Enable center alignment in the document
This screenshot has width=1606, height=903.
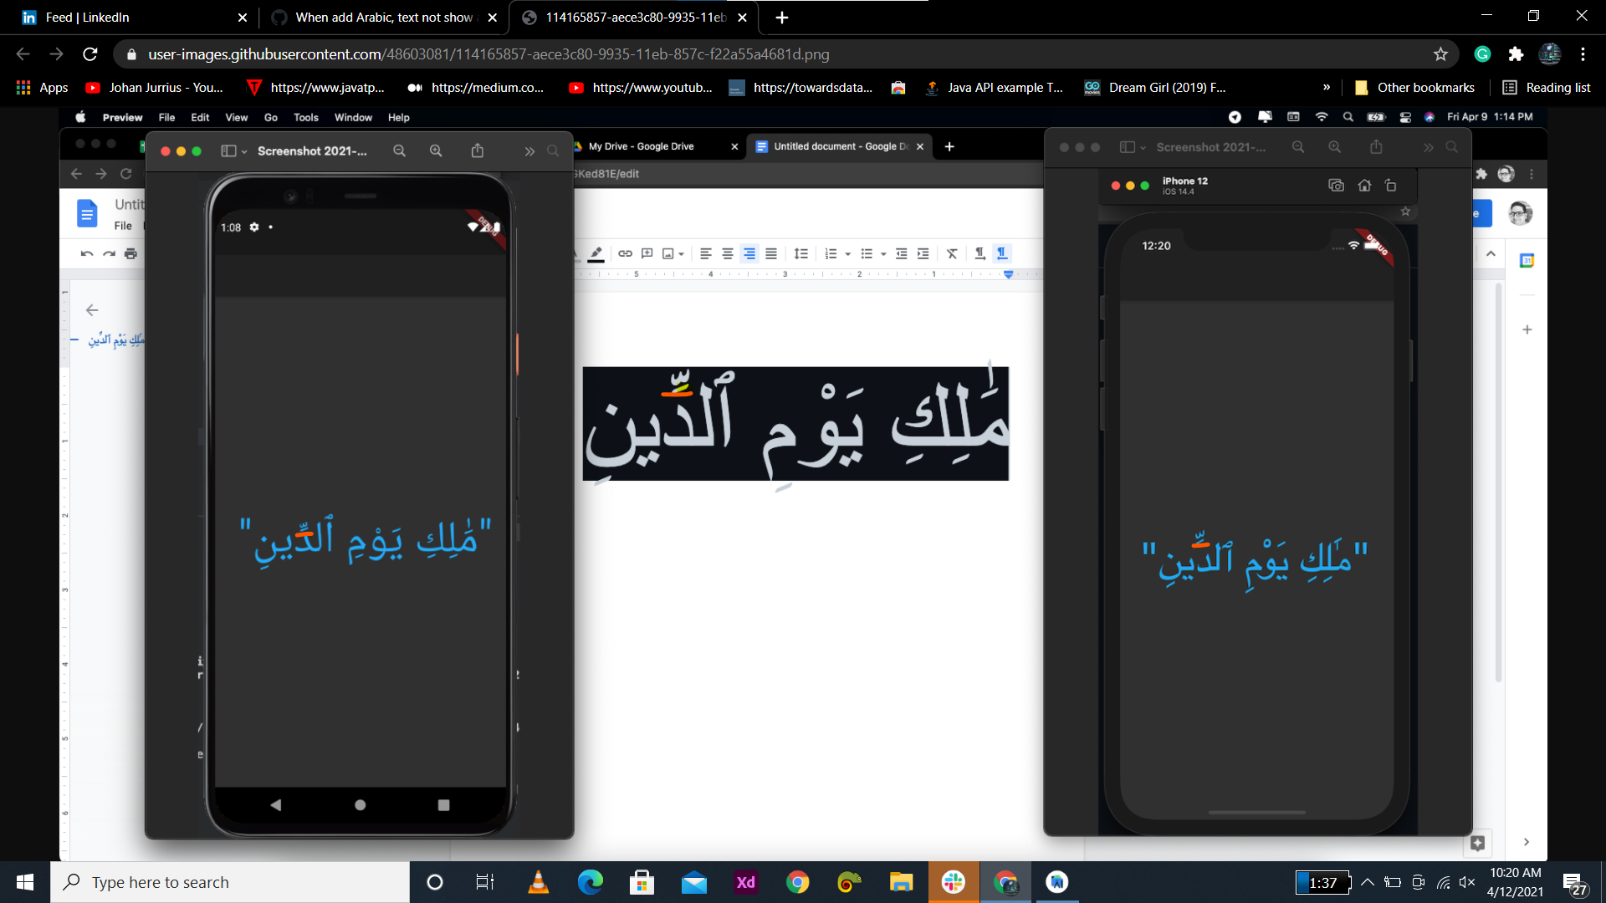(x=727, y=253)
